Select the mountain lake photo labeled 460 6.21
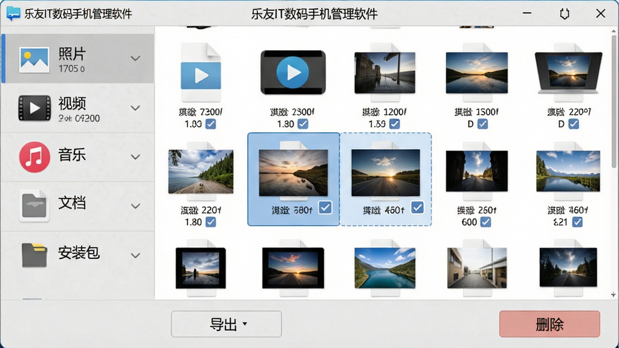 [568, 171]
